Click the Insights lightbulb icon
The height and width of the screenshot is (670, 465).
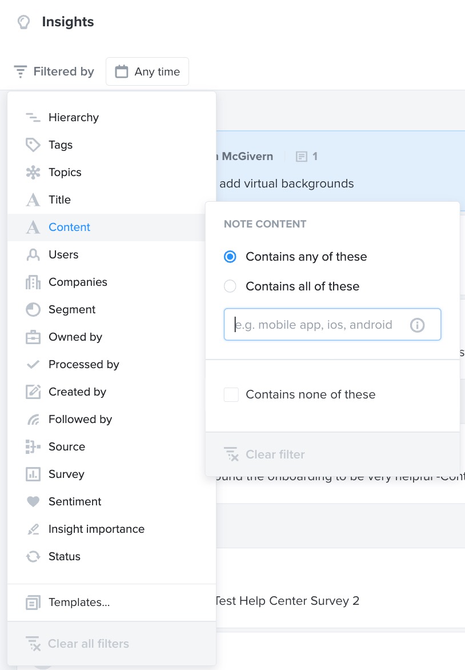(x=24, y=22)
